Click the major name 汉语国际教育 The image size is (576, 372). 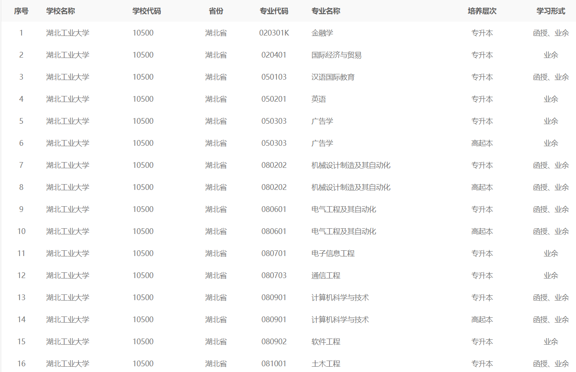click(x=333, y=77)
